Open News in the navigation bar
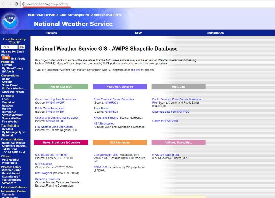The width and height of the screenshot is (275, 198). point(139,33)
